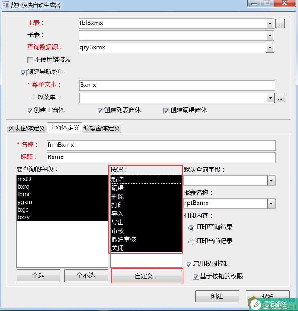Expand the 主表 dropdown arrow
The height and width of the screenshot is (311, 298).
(270, 24)
